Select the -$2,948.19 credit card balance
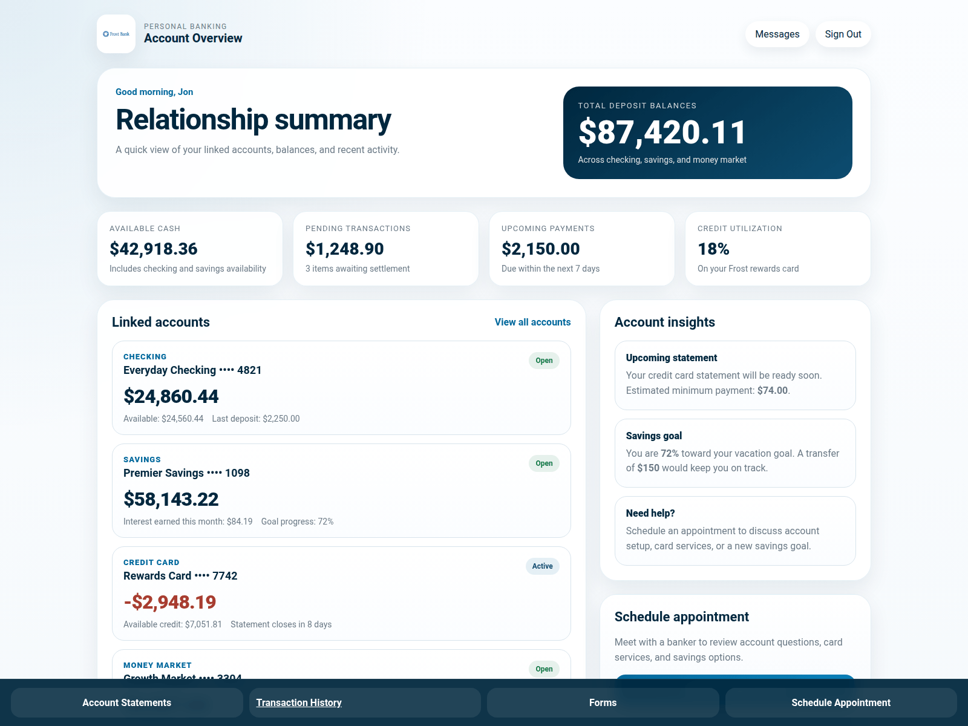This screenshot has width=968, height=726. coord(170,602)
